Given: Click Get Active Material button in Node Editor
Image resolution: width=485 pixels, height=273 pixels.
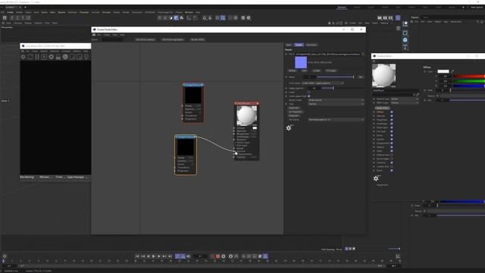Looking at the screenshot, I should (x=145, y=39).
